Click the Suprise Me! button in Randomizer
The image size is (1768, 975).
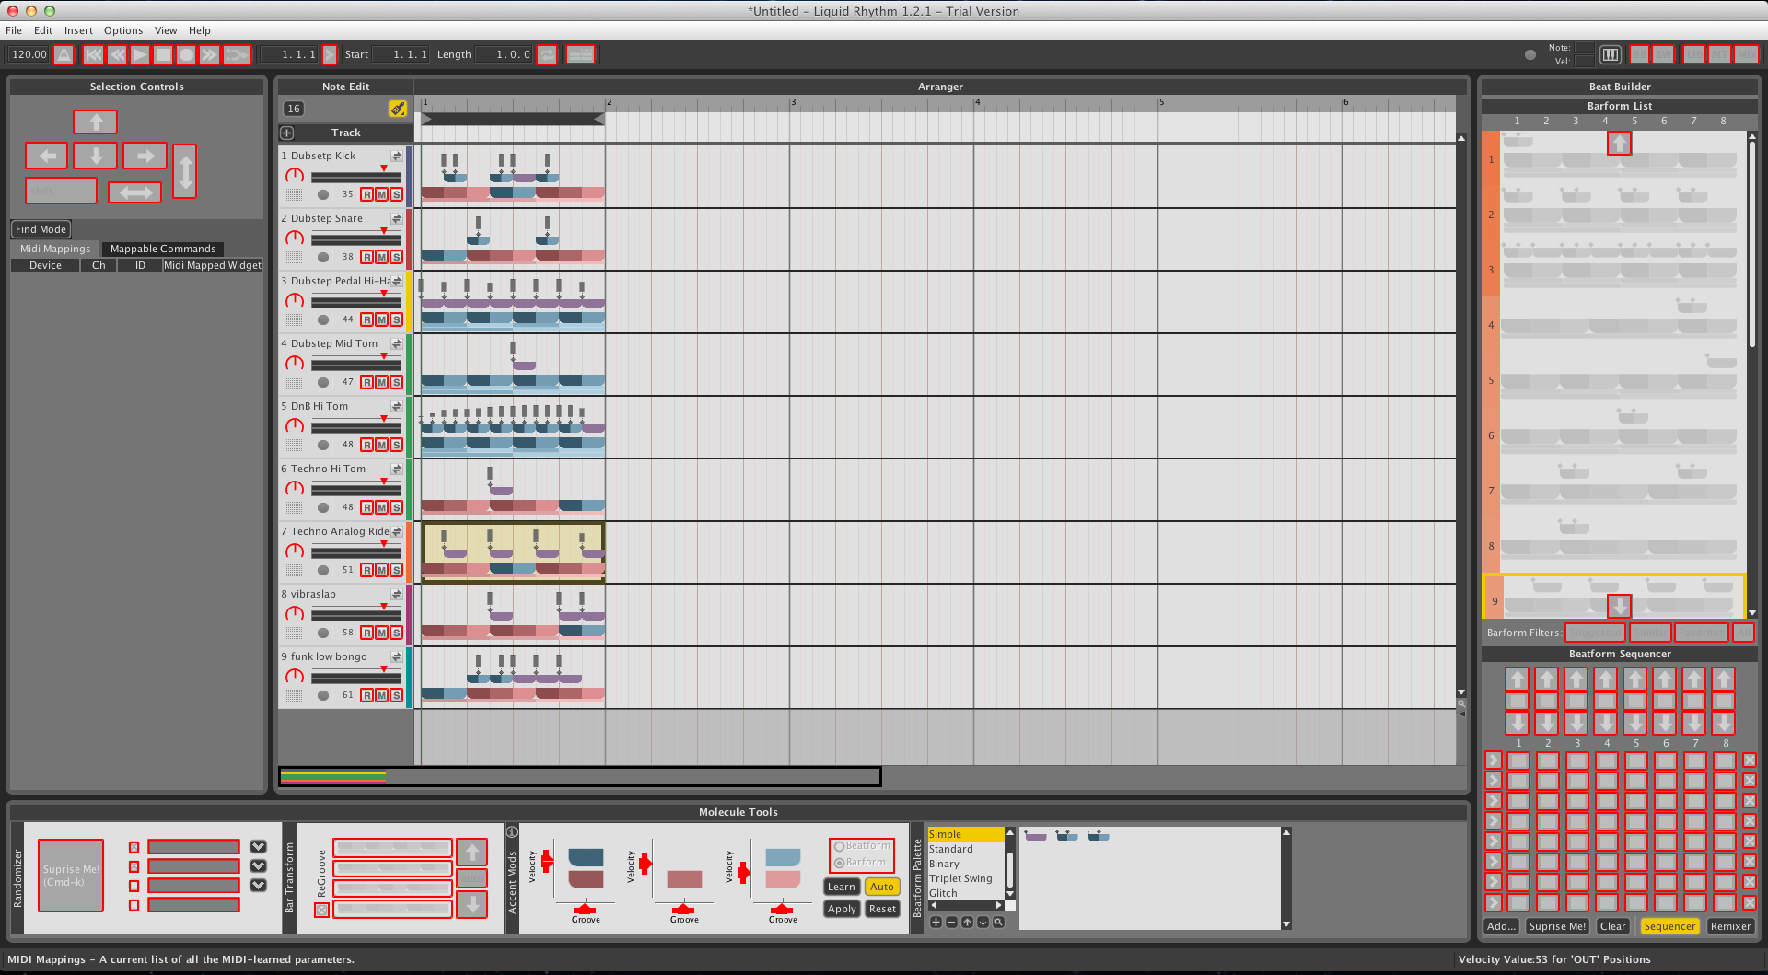[71, 876]
